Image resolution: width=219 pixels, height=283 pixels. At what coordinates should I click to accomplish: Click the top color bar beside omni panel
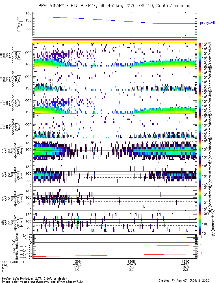(200, 55)
